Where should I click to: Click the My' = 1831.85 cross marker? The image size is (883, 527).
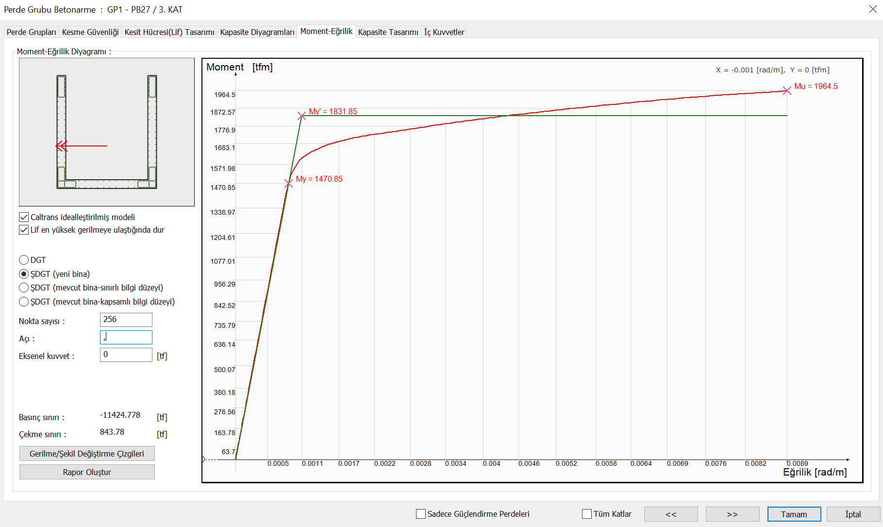301,116
